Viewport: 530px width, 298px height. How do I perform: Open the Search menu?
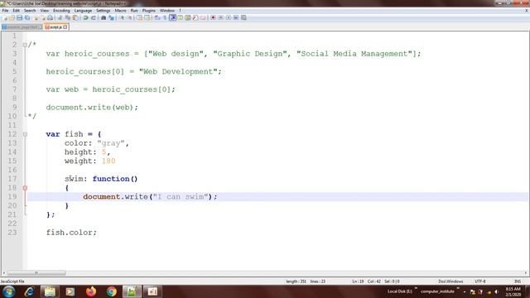click(x=30, y=11)
